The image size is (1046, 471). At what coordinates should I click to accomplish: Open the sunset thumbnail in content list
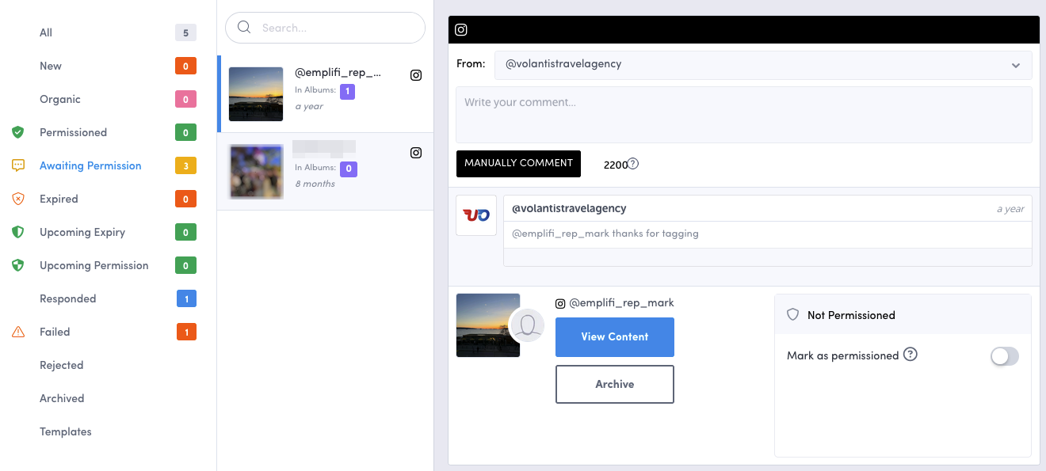pos(256,94)
